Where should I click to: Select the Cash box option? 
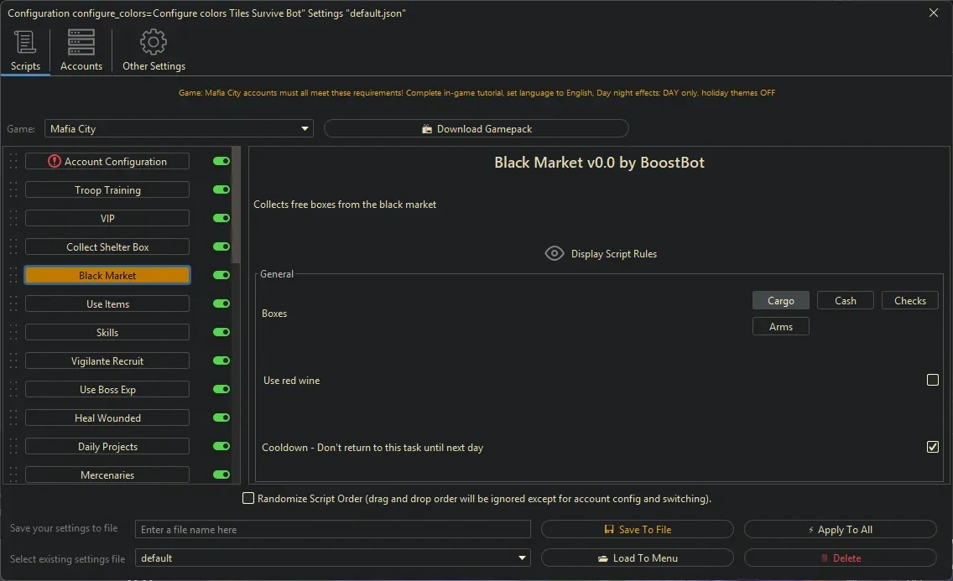[845, 301]
